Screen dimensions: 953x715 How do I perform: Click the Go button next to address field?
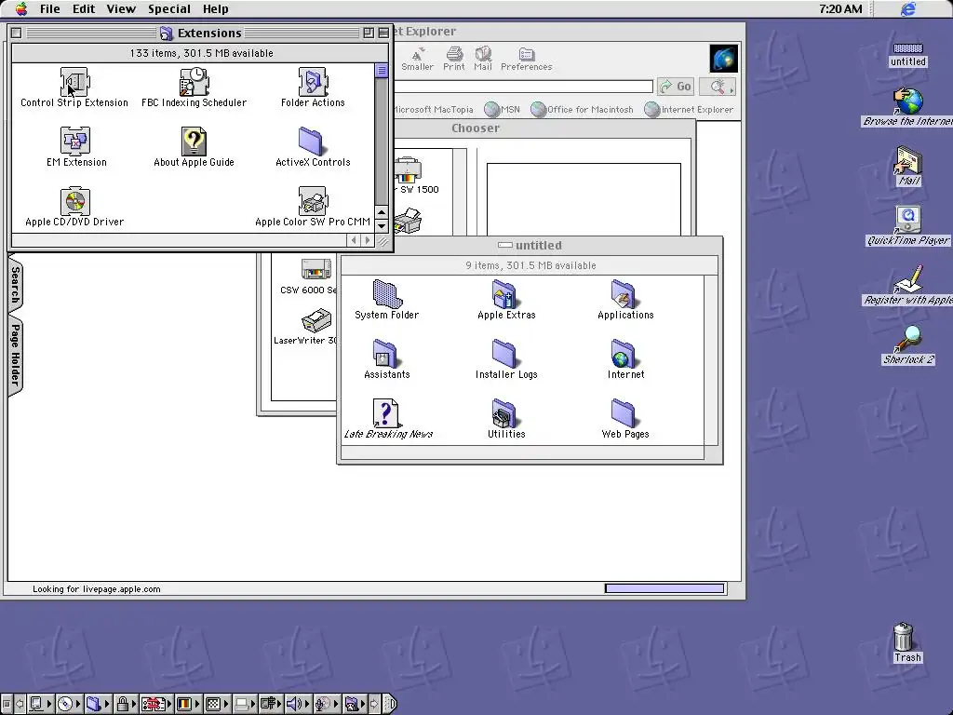pos(676,87)
